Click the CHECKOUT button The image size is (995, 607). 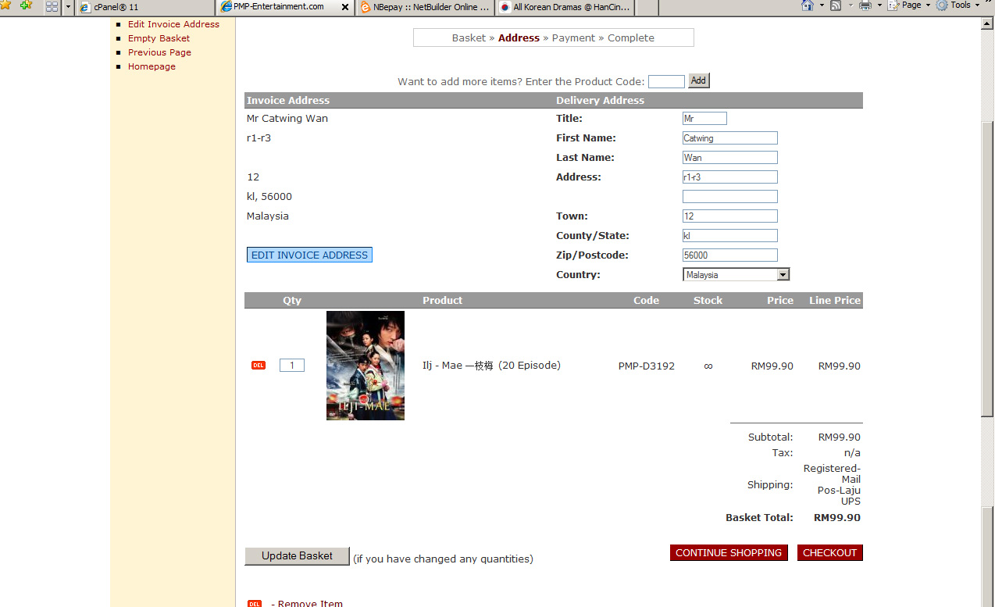[x=829, y=553]
